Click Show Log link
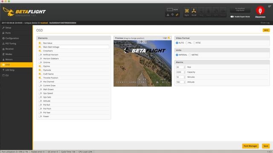This screenshot has height=153, width=273. tap(265, 23)
